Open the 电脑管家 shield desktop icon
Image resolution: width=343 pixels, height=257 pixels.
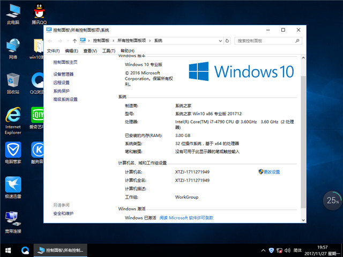click(13, 153)
